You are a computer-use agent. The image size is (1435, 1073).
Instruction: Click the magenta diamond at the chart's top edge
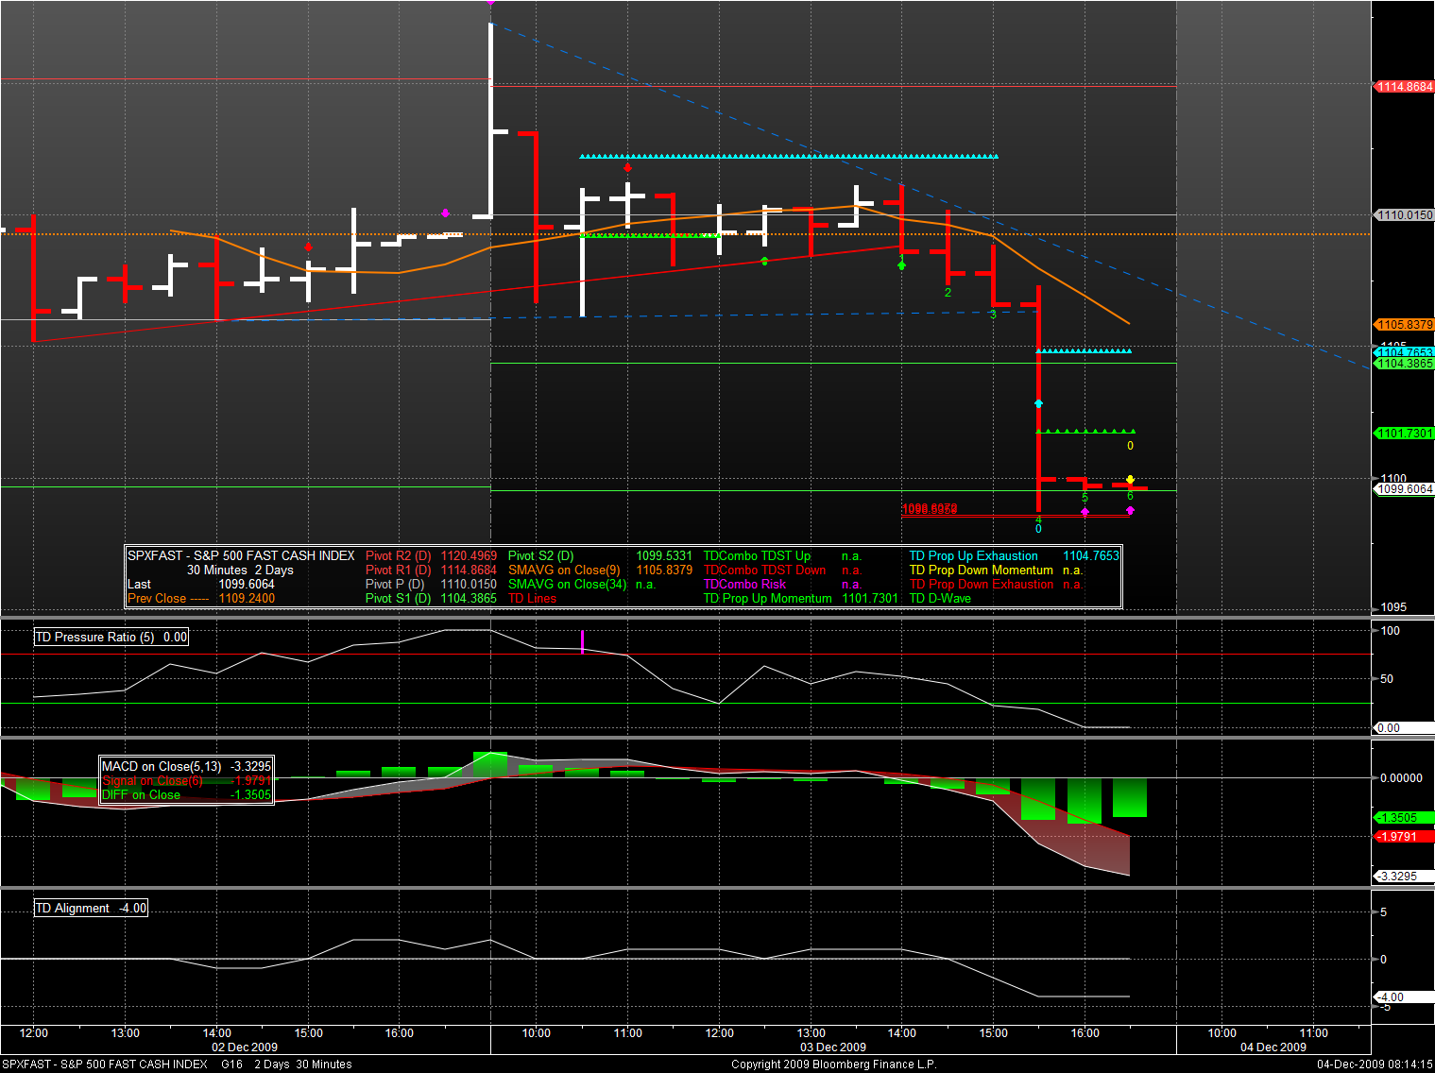pos(490,3)
